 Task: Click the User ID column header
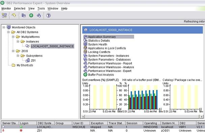coord(81,123)
